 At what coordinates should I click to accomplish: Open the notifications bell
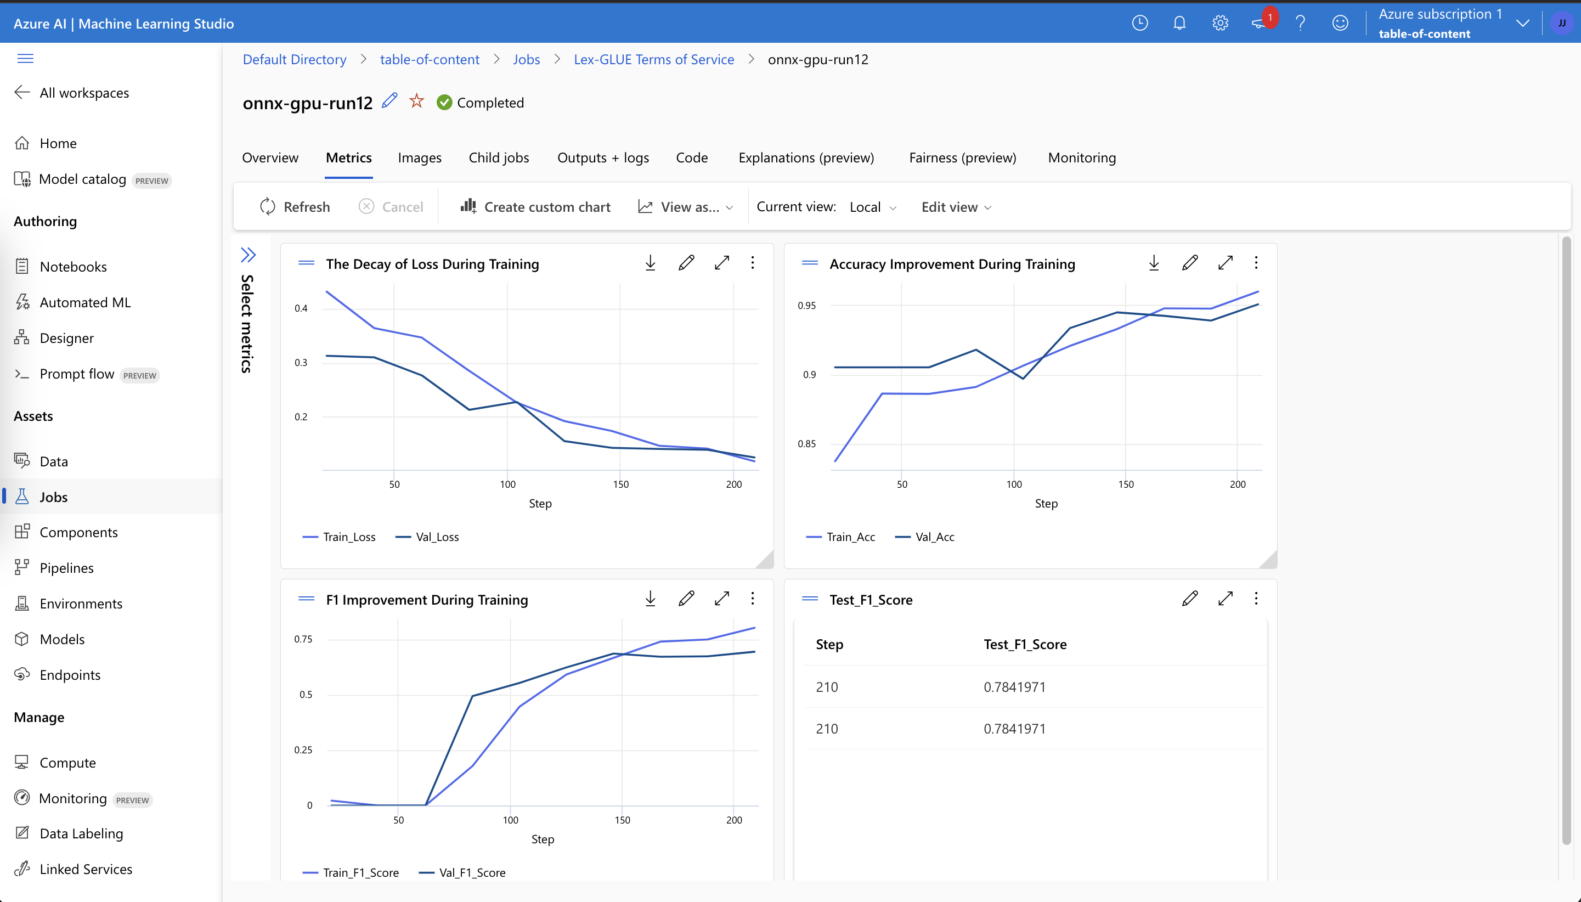tap(1179, 24)
